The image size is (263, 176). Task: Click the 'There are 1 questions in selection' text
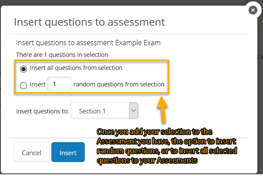click(x=62, y=55)
